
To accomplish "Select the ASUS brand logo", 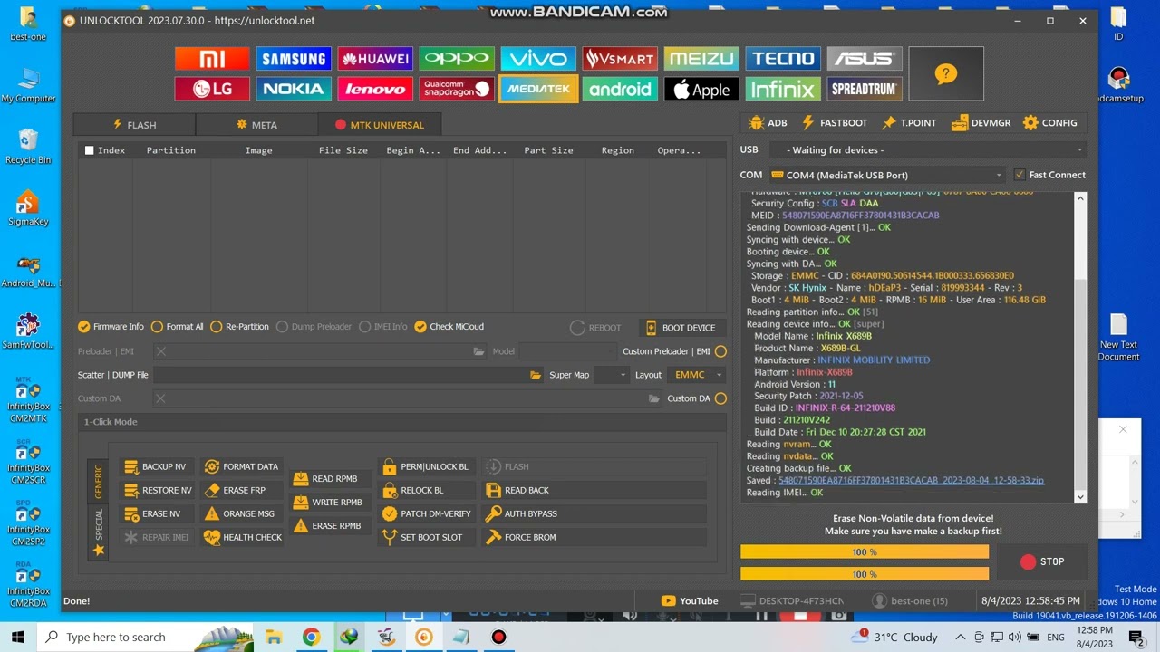I will click(x=865, y=59).
